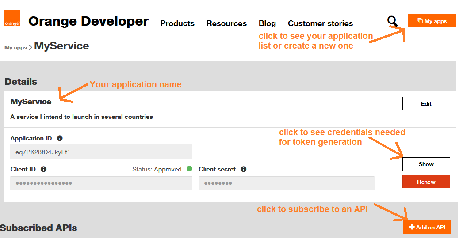Click the My apps breadcrumb link
The width and height of the screenshot is (459, 239).
(x=15, y=48)
